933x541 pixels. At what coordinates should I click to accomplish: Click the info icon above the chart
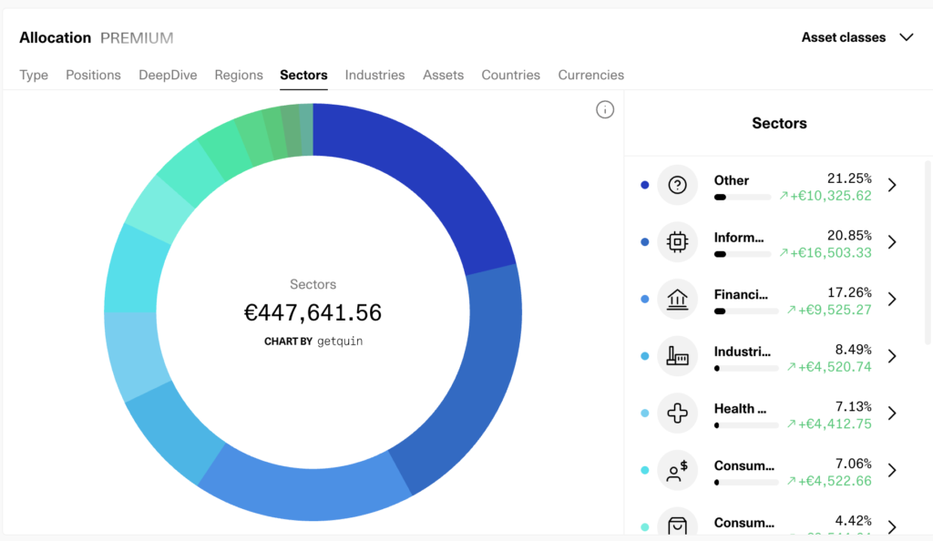[605, 110]
